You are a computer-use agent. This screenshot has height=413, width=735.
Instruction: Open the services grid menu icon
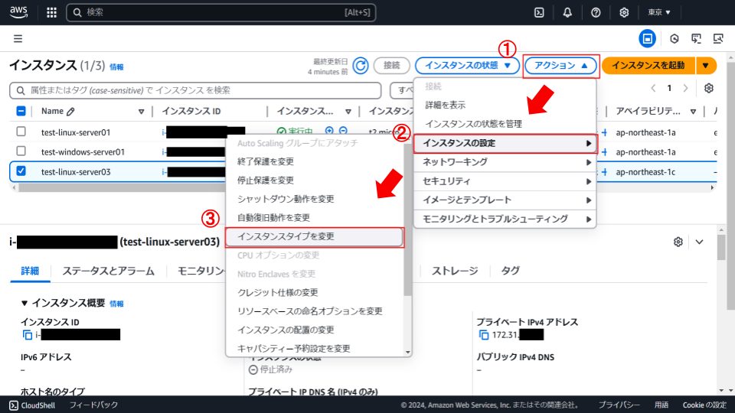(51, 13)
